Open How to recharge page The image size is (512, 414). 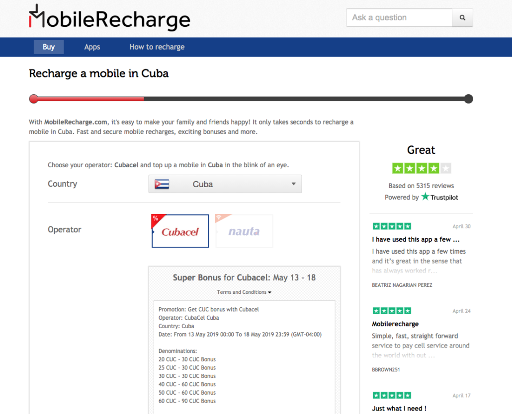tap(157, 47)
